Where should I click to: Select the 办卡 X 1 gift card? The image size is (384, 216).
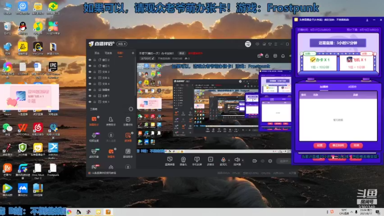pos(320,63)
